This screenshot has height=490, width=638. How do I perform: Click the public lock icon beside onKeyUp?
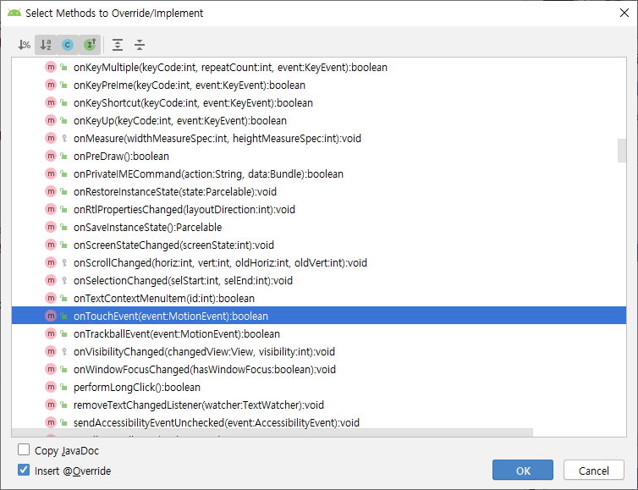click(x=63, y=120)
